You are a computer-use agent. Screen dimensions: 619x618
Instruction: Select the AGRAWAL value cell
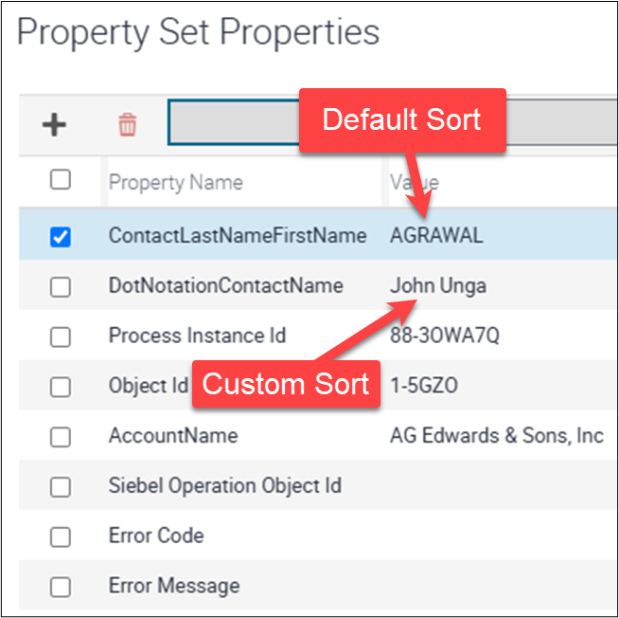coord(436,236)
